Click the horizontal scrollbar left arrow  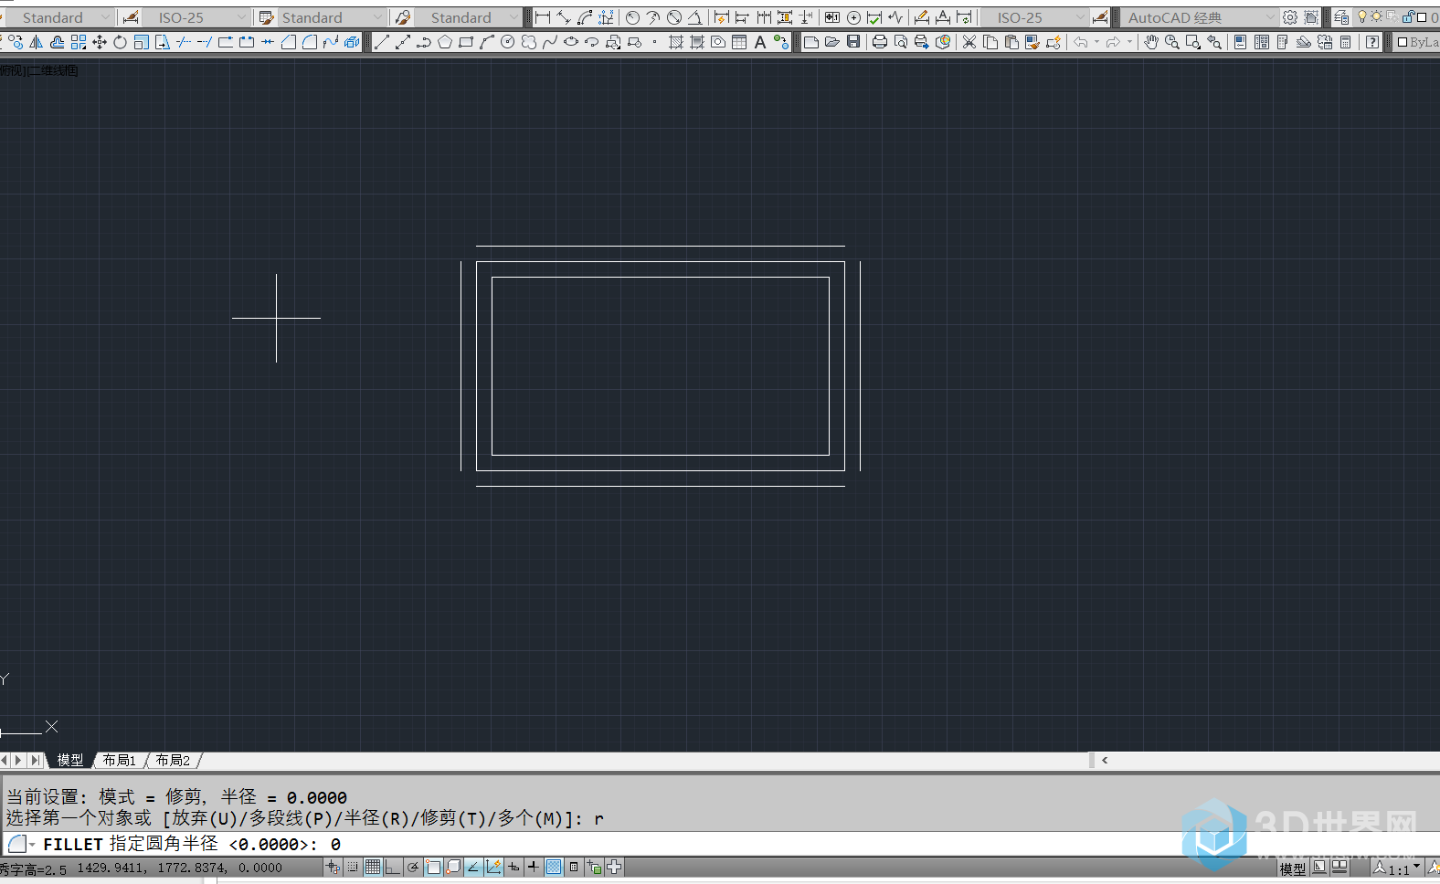click(1105, 760)
